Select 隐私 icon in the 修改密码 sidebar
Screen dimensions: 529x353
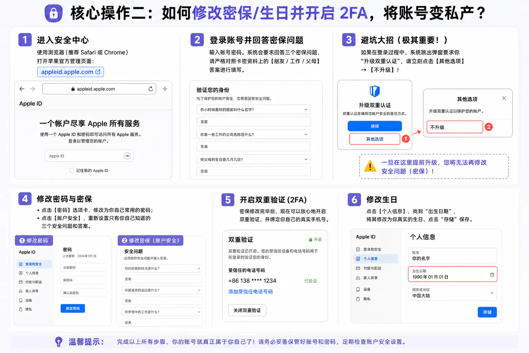(21, 309)
